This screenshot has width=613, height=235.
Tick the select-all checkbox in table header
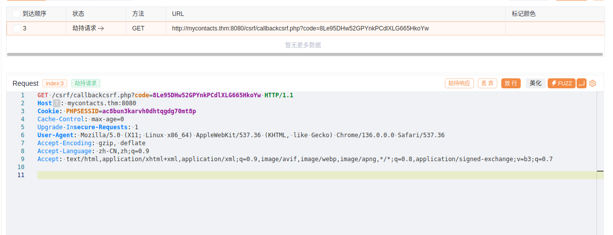[x=16, y=14]
